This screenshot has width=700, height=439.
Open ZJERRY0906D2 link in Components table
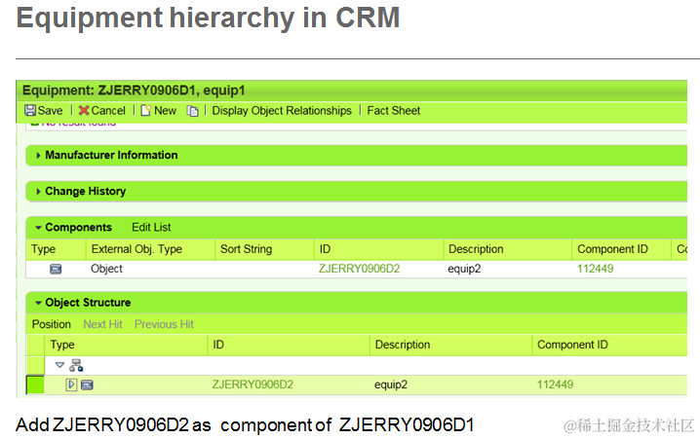pos(360,269)
